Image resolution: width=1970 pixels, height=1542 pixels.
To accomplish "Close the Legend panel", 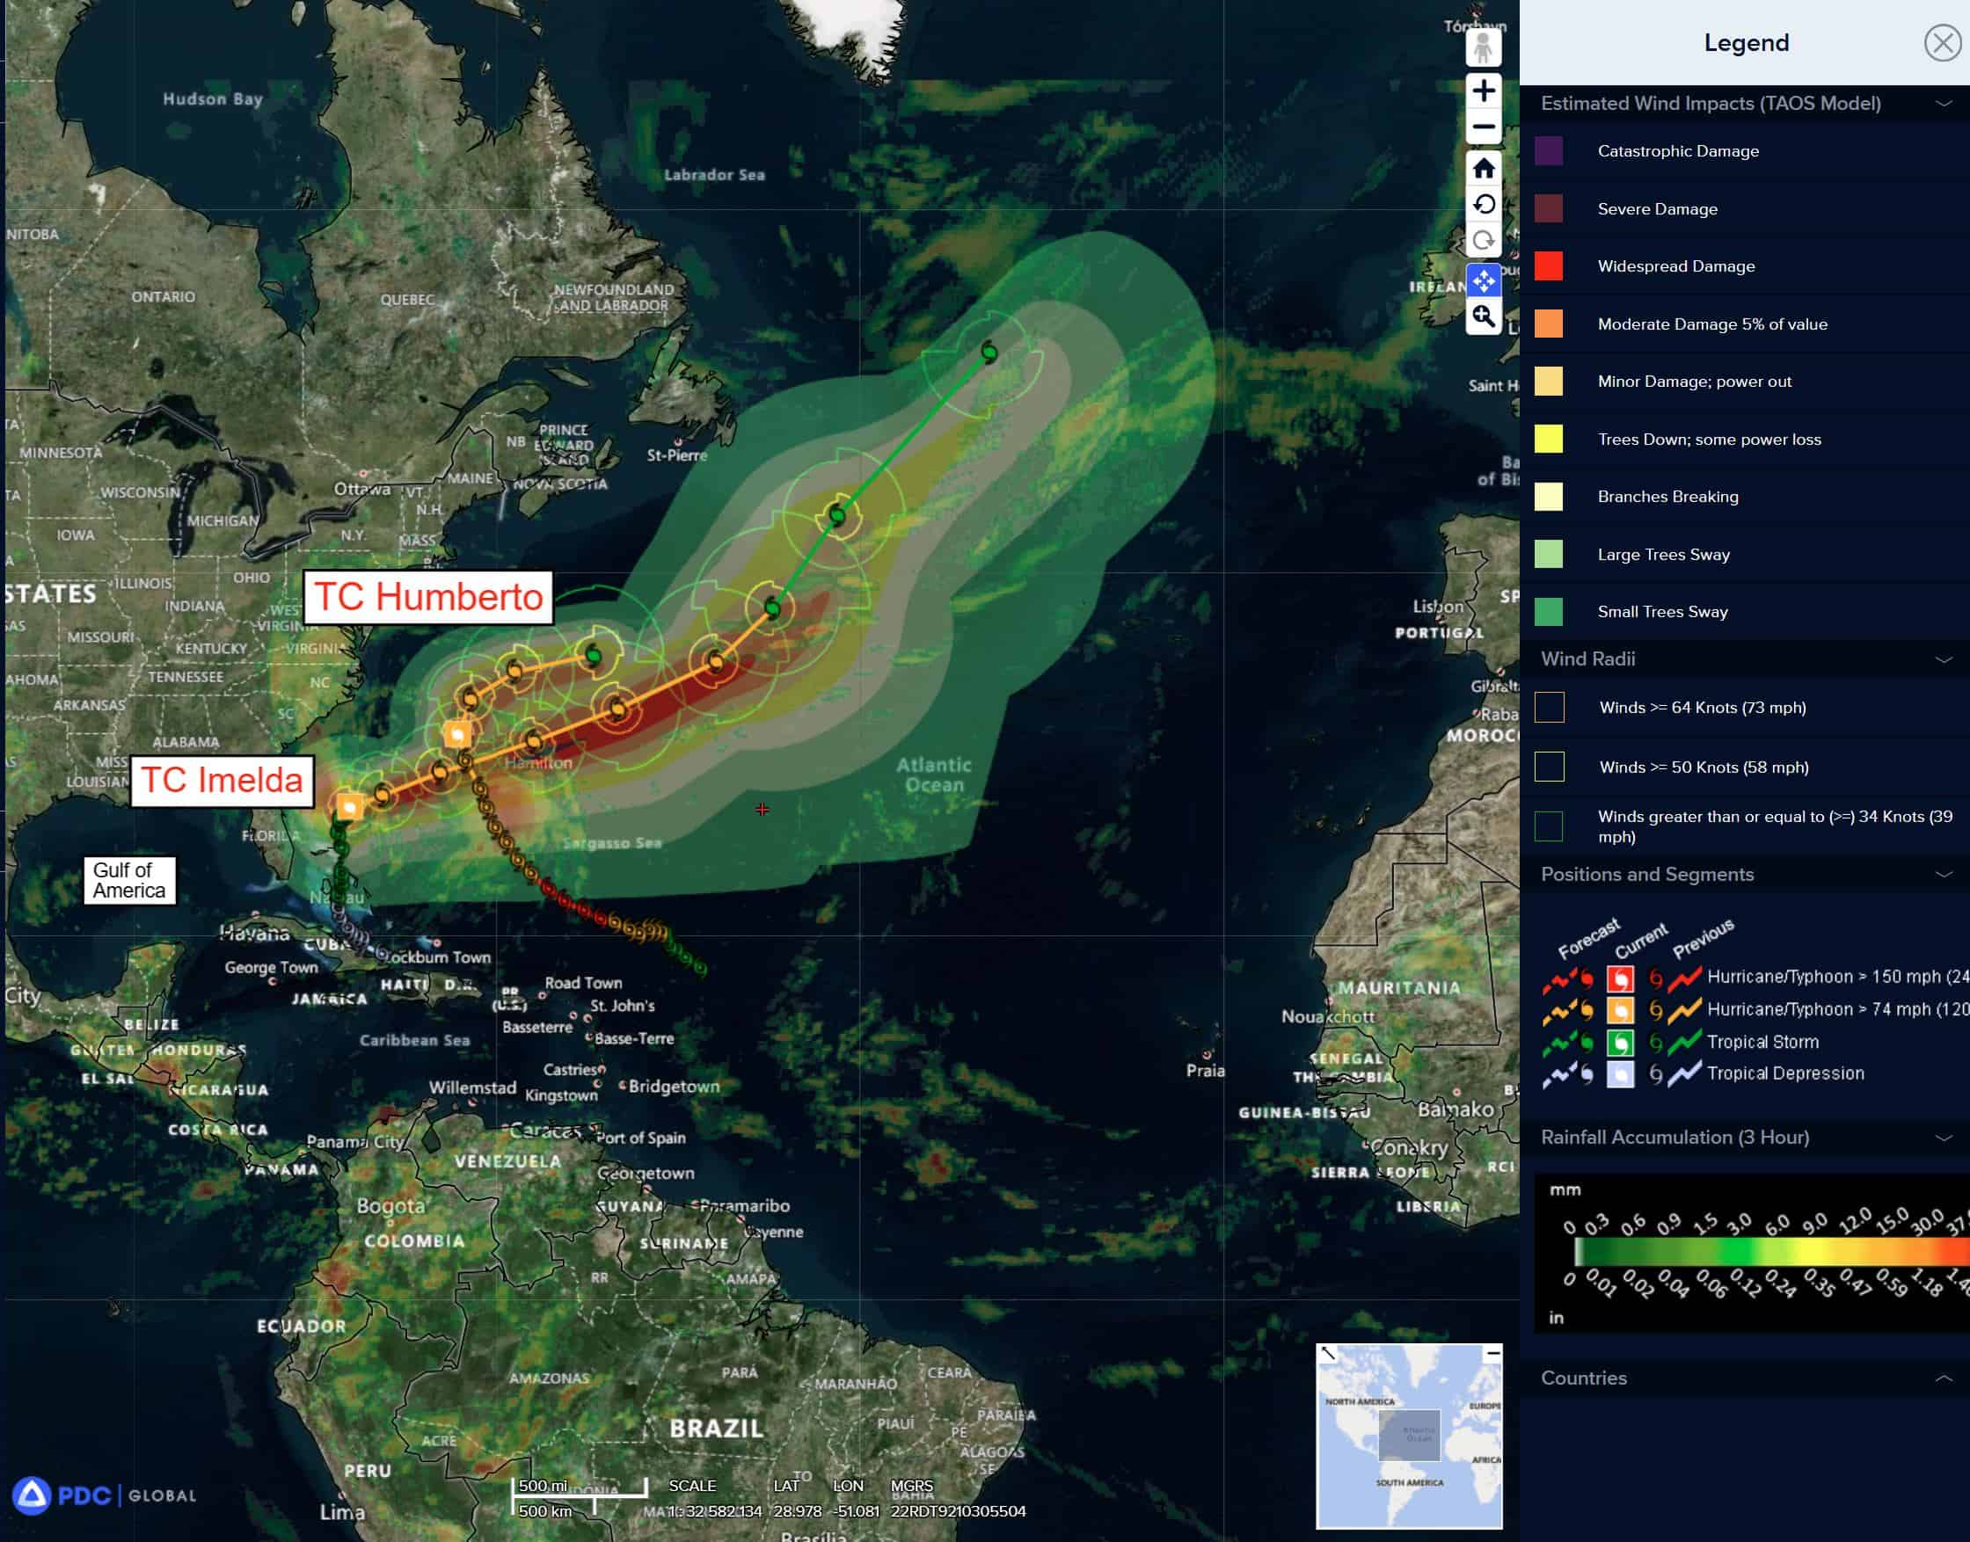I will [1942, 42].
